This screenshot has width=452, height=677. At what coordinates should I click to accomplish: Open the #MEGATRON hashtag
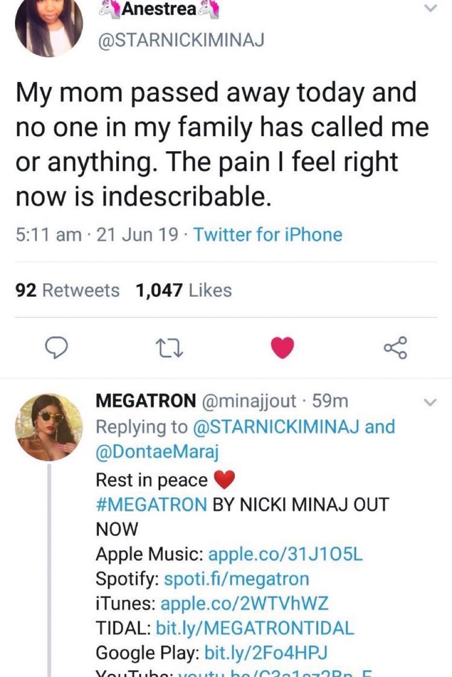pyautogui.click(x=151, y=504)
